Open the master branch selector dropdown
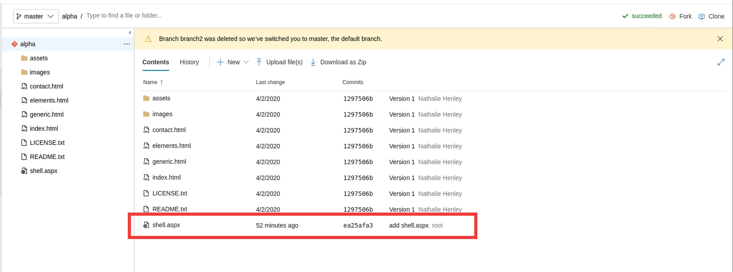This screenshot has width=733, height=272. 36,16
